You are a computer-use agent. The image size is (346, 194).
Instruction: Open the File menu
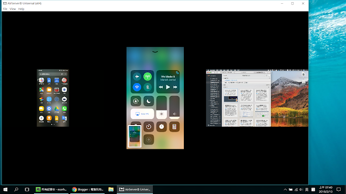pyautogui.click(x=5, y=9)
